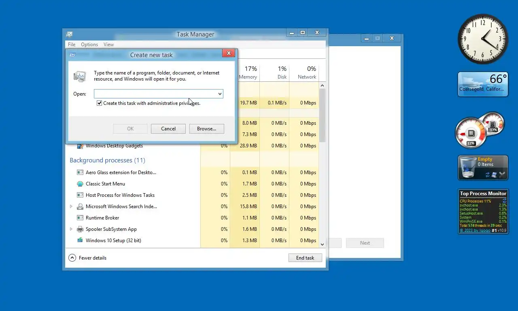Click the computer icon in Recycle Bin gadget
The width and height of the screenshot is (518, 311).
pos(495,175)
